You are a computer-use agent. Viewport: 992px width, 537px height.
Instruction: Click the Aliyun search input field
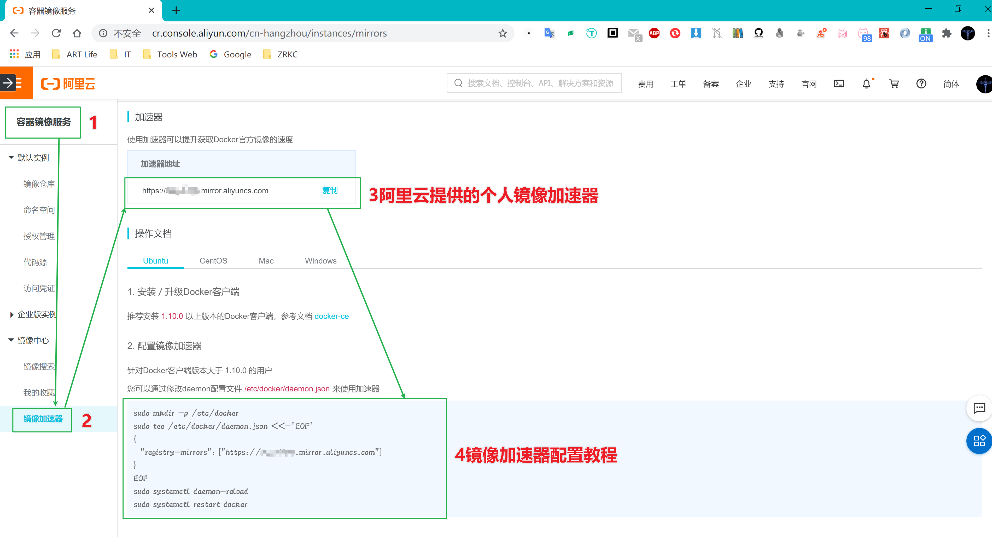pyautogui.click(x=539, y=83)
